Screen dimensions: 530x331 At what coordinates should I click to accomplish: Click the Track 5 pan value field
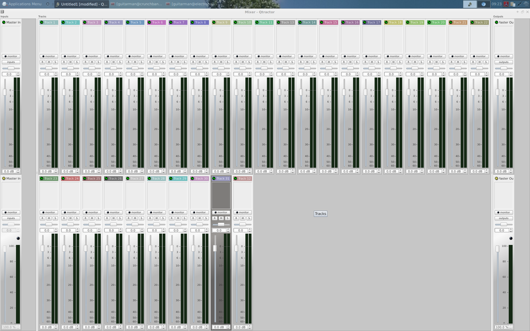click(133, 74)
